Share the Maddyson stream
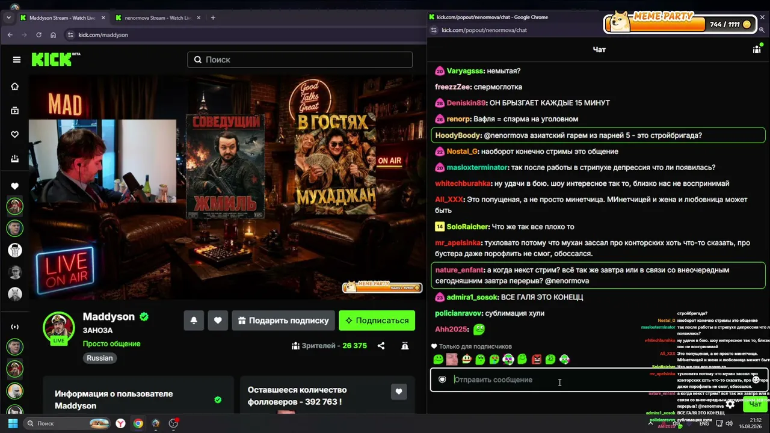Image resolution: width=770 pixels, height=433 pixels. tap(381, 346)
